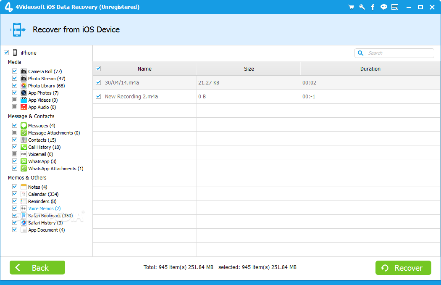
Task: Click the key register icon
Action: coord(362,7)
